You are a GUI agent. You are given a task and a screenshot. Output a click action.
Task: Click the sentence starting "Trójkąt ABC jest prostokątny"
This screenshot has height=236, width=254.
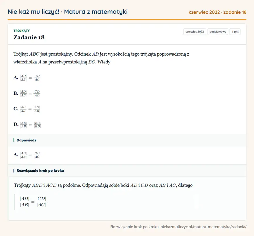(x=101, y=58)
